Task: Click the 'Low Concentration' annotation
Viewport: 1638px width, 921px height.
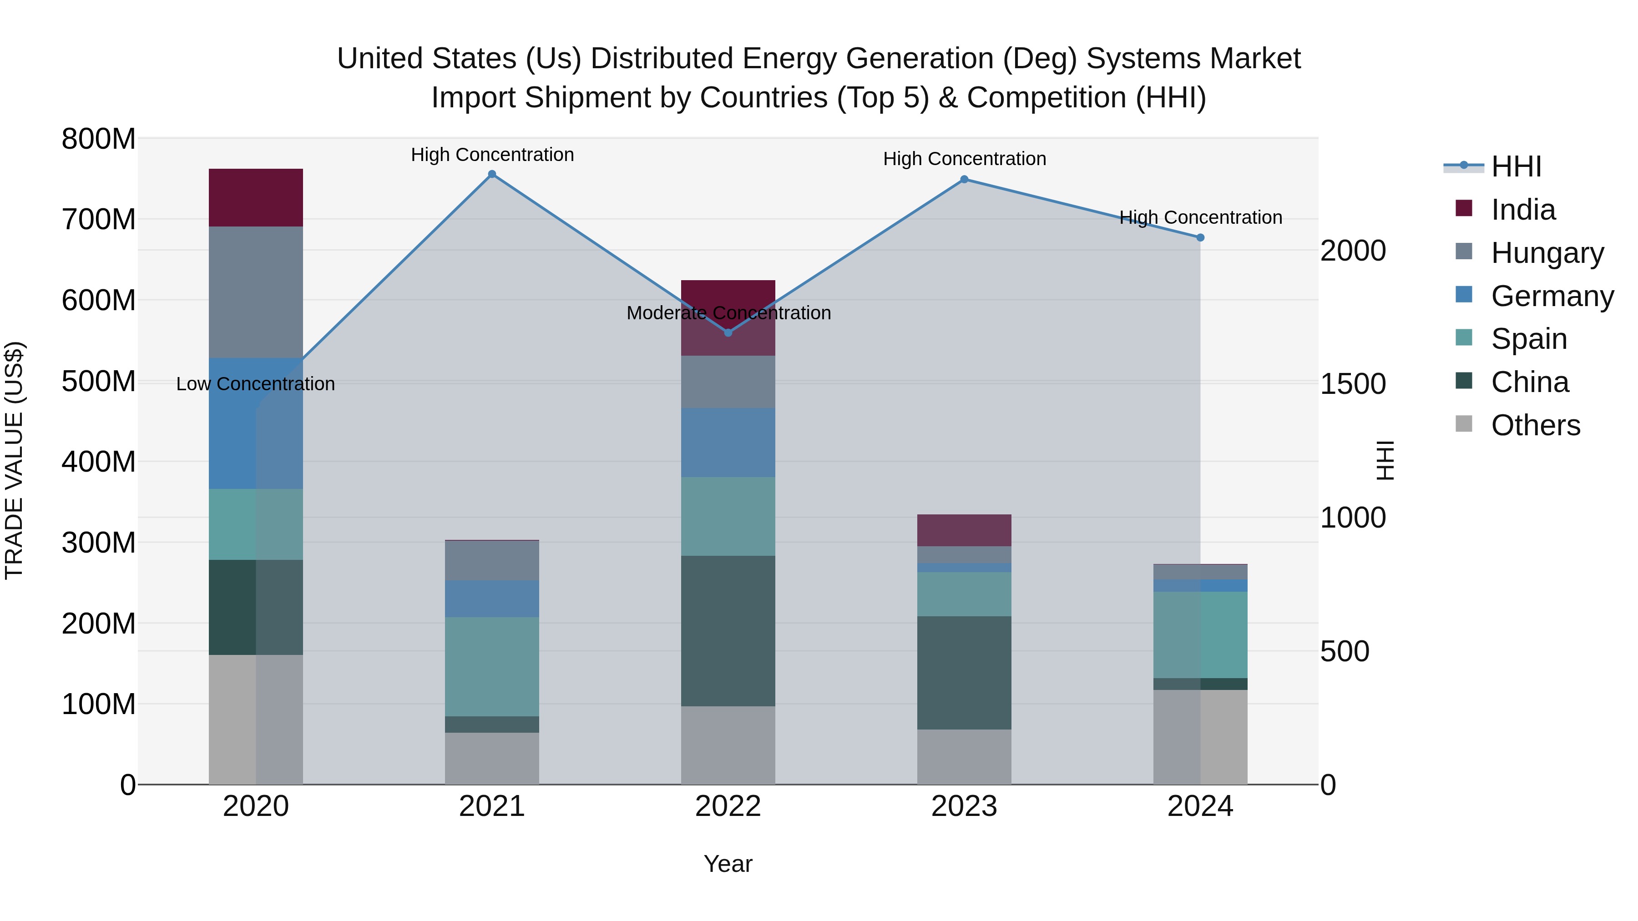Action: click(x=256, y=384)
